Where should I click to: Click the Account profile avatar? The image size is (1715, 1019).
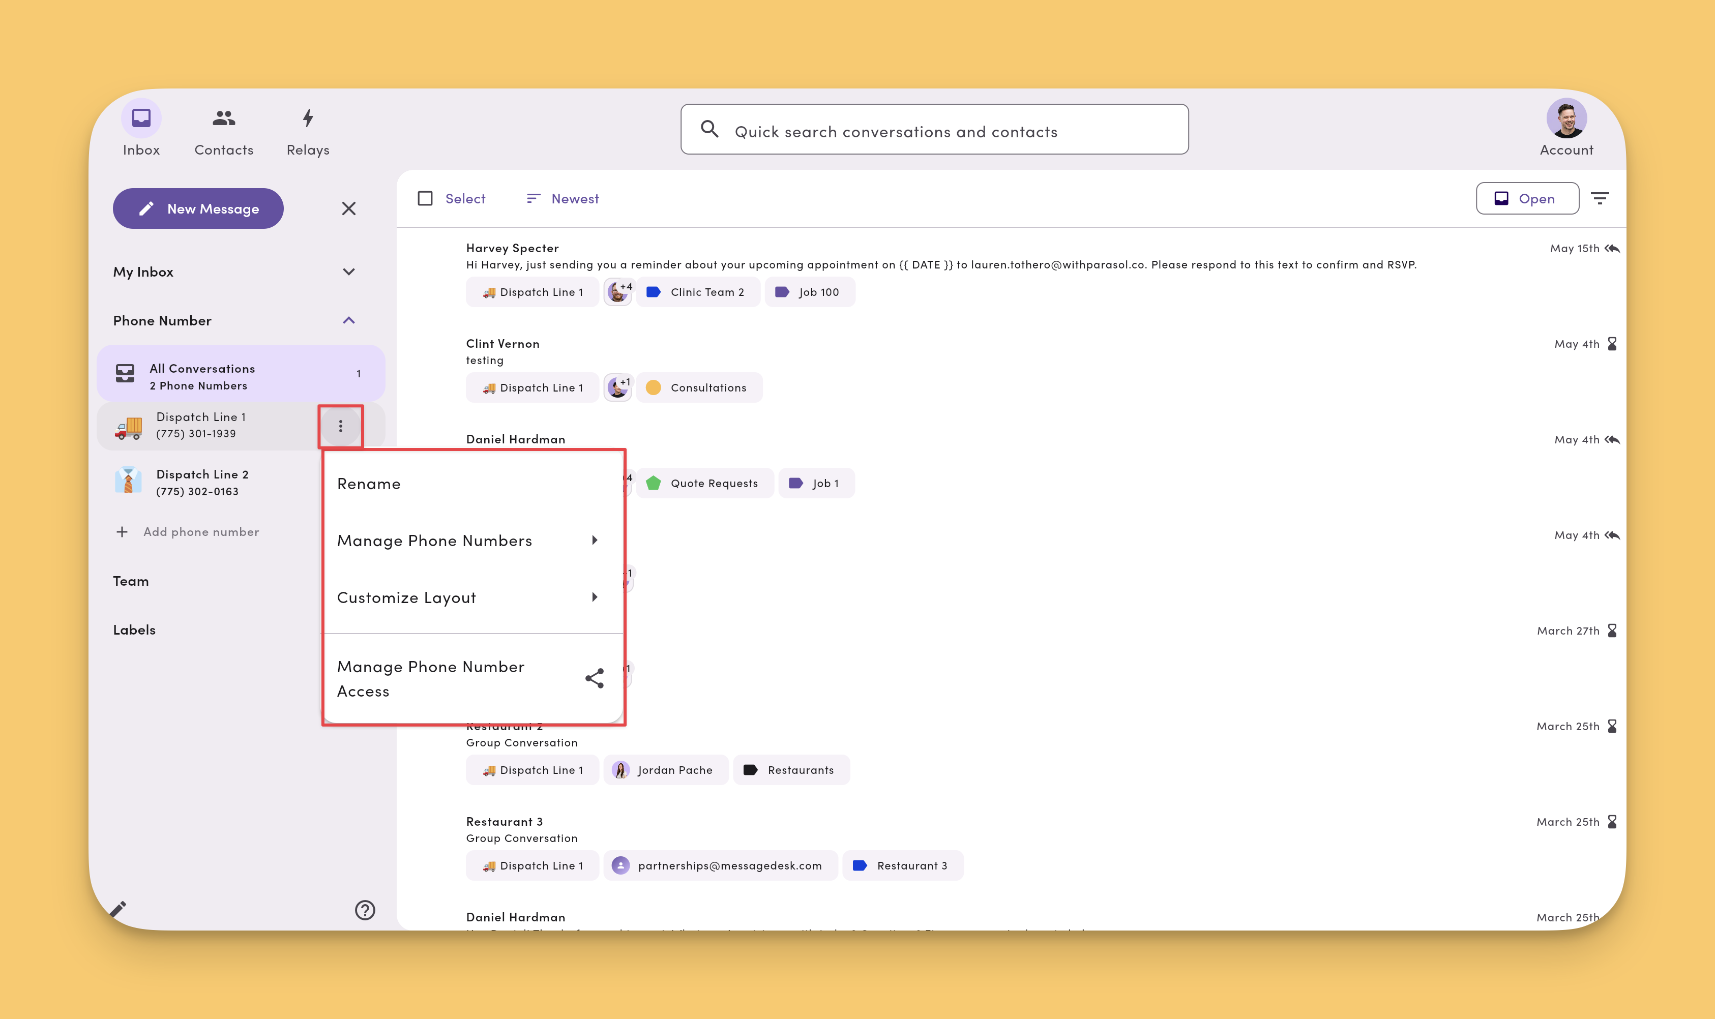click(1566, 118)
